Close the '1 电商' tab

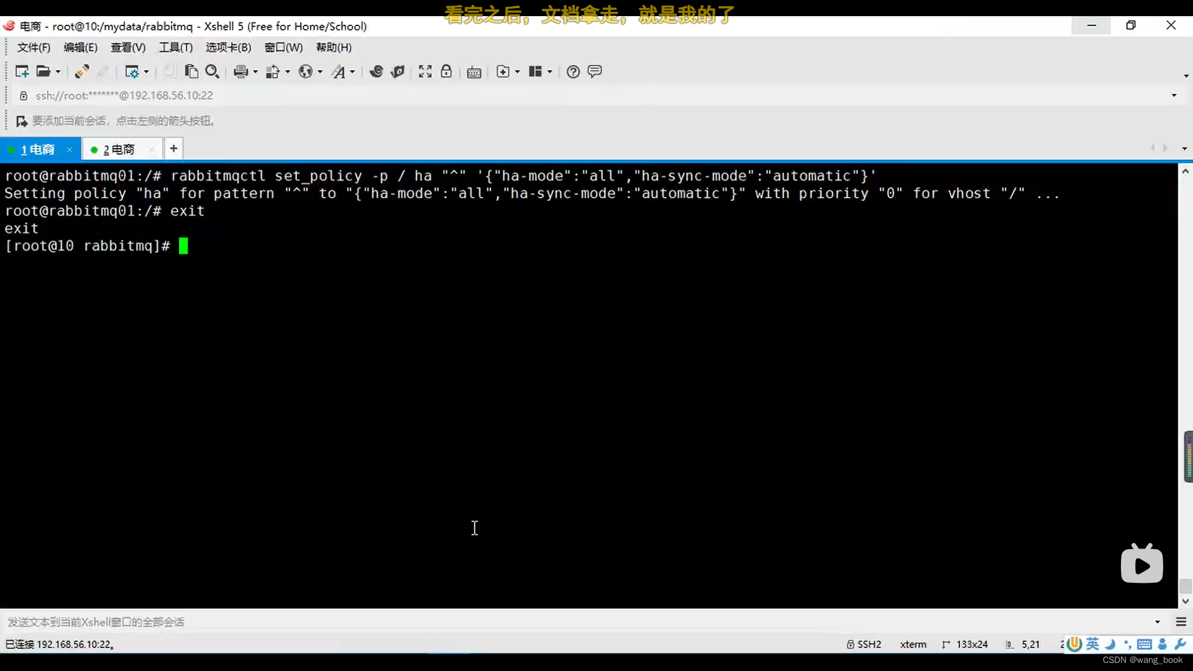point(70,150)
